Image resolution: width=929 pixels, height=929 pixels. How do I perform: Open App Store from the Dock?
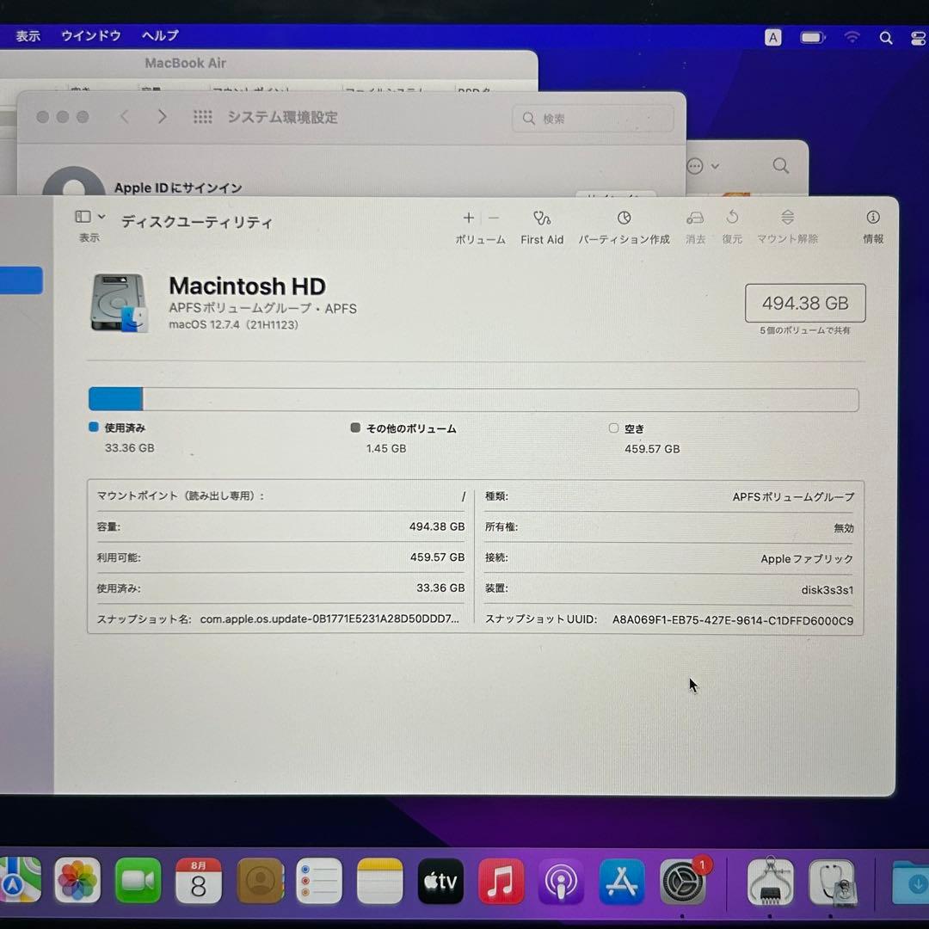[622, 882]
